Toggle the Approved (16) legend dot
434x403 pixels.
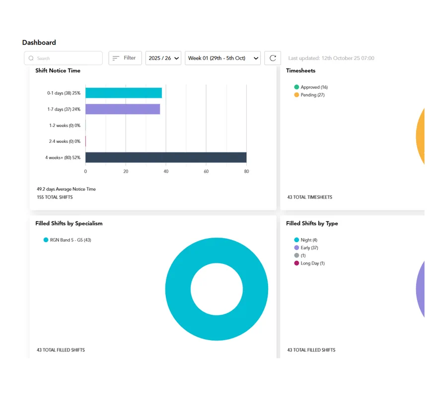point(296,87)
